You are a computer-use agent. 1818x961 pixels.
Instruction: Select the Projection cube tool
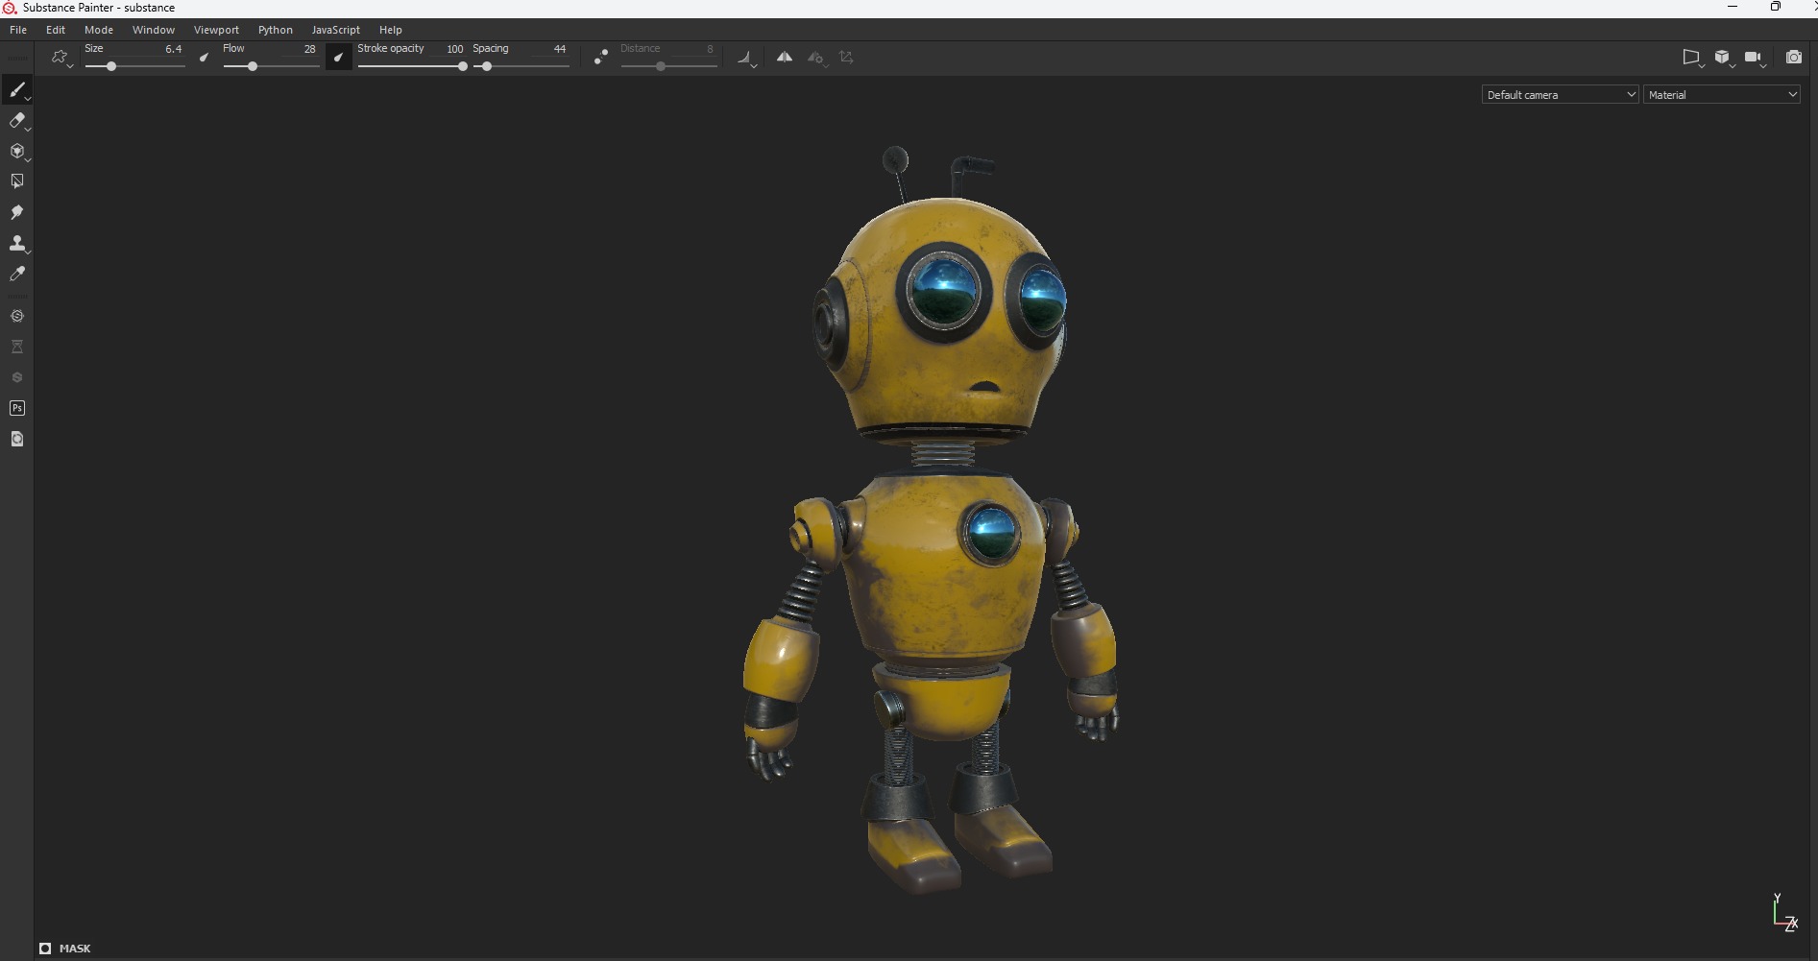tap(16, 151)
